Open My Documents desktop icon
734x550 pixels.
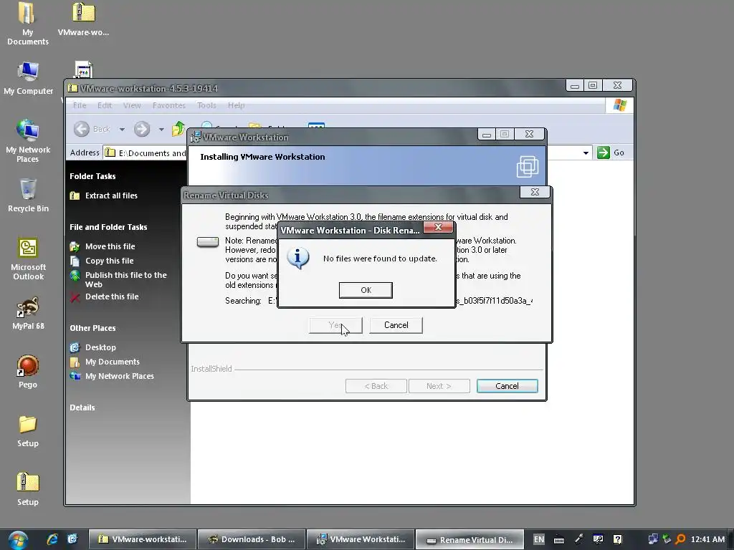click(28, 24)
